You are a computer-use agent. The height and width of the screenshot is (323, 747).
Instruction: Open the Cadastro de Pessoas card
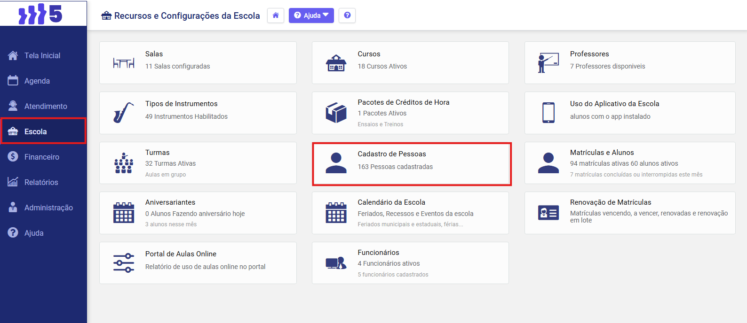[x=411, y=164]
